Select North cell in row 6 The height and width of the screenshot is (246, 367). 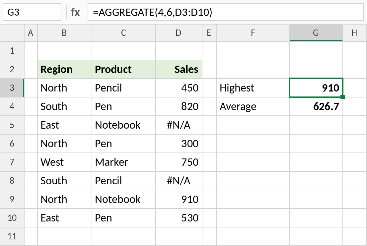click(65, 144)
